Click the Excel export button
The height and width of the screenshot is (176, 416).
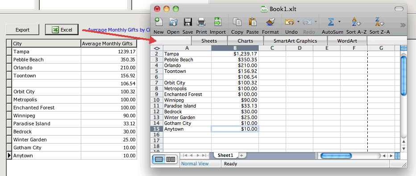point(62,30)
